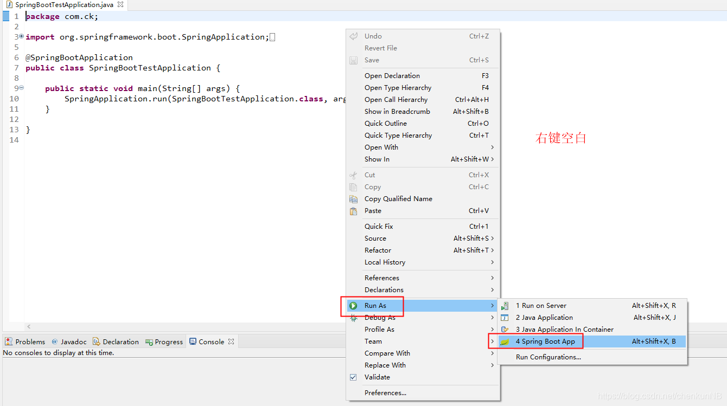Expand the Local History submenu arrow
Screen dimensions: 727x406
pyautogui.click(x=493, y=262)
